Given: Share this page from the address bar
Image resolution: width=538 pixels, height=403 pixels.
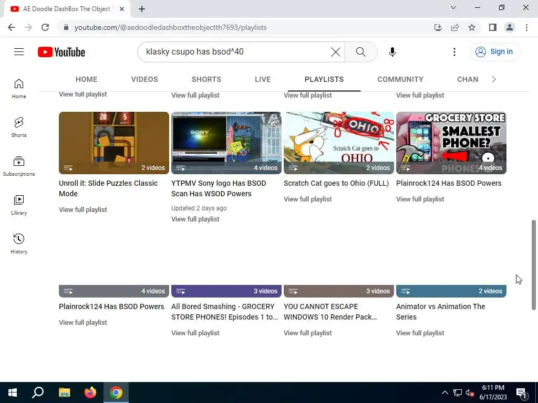Looking at the screenshot, I should pos(455,27).
